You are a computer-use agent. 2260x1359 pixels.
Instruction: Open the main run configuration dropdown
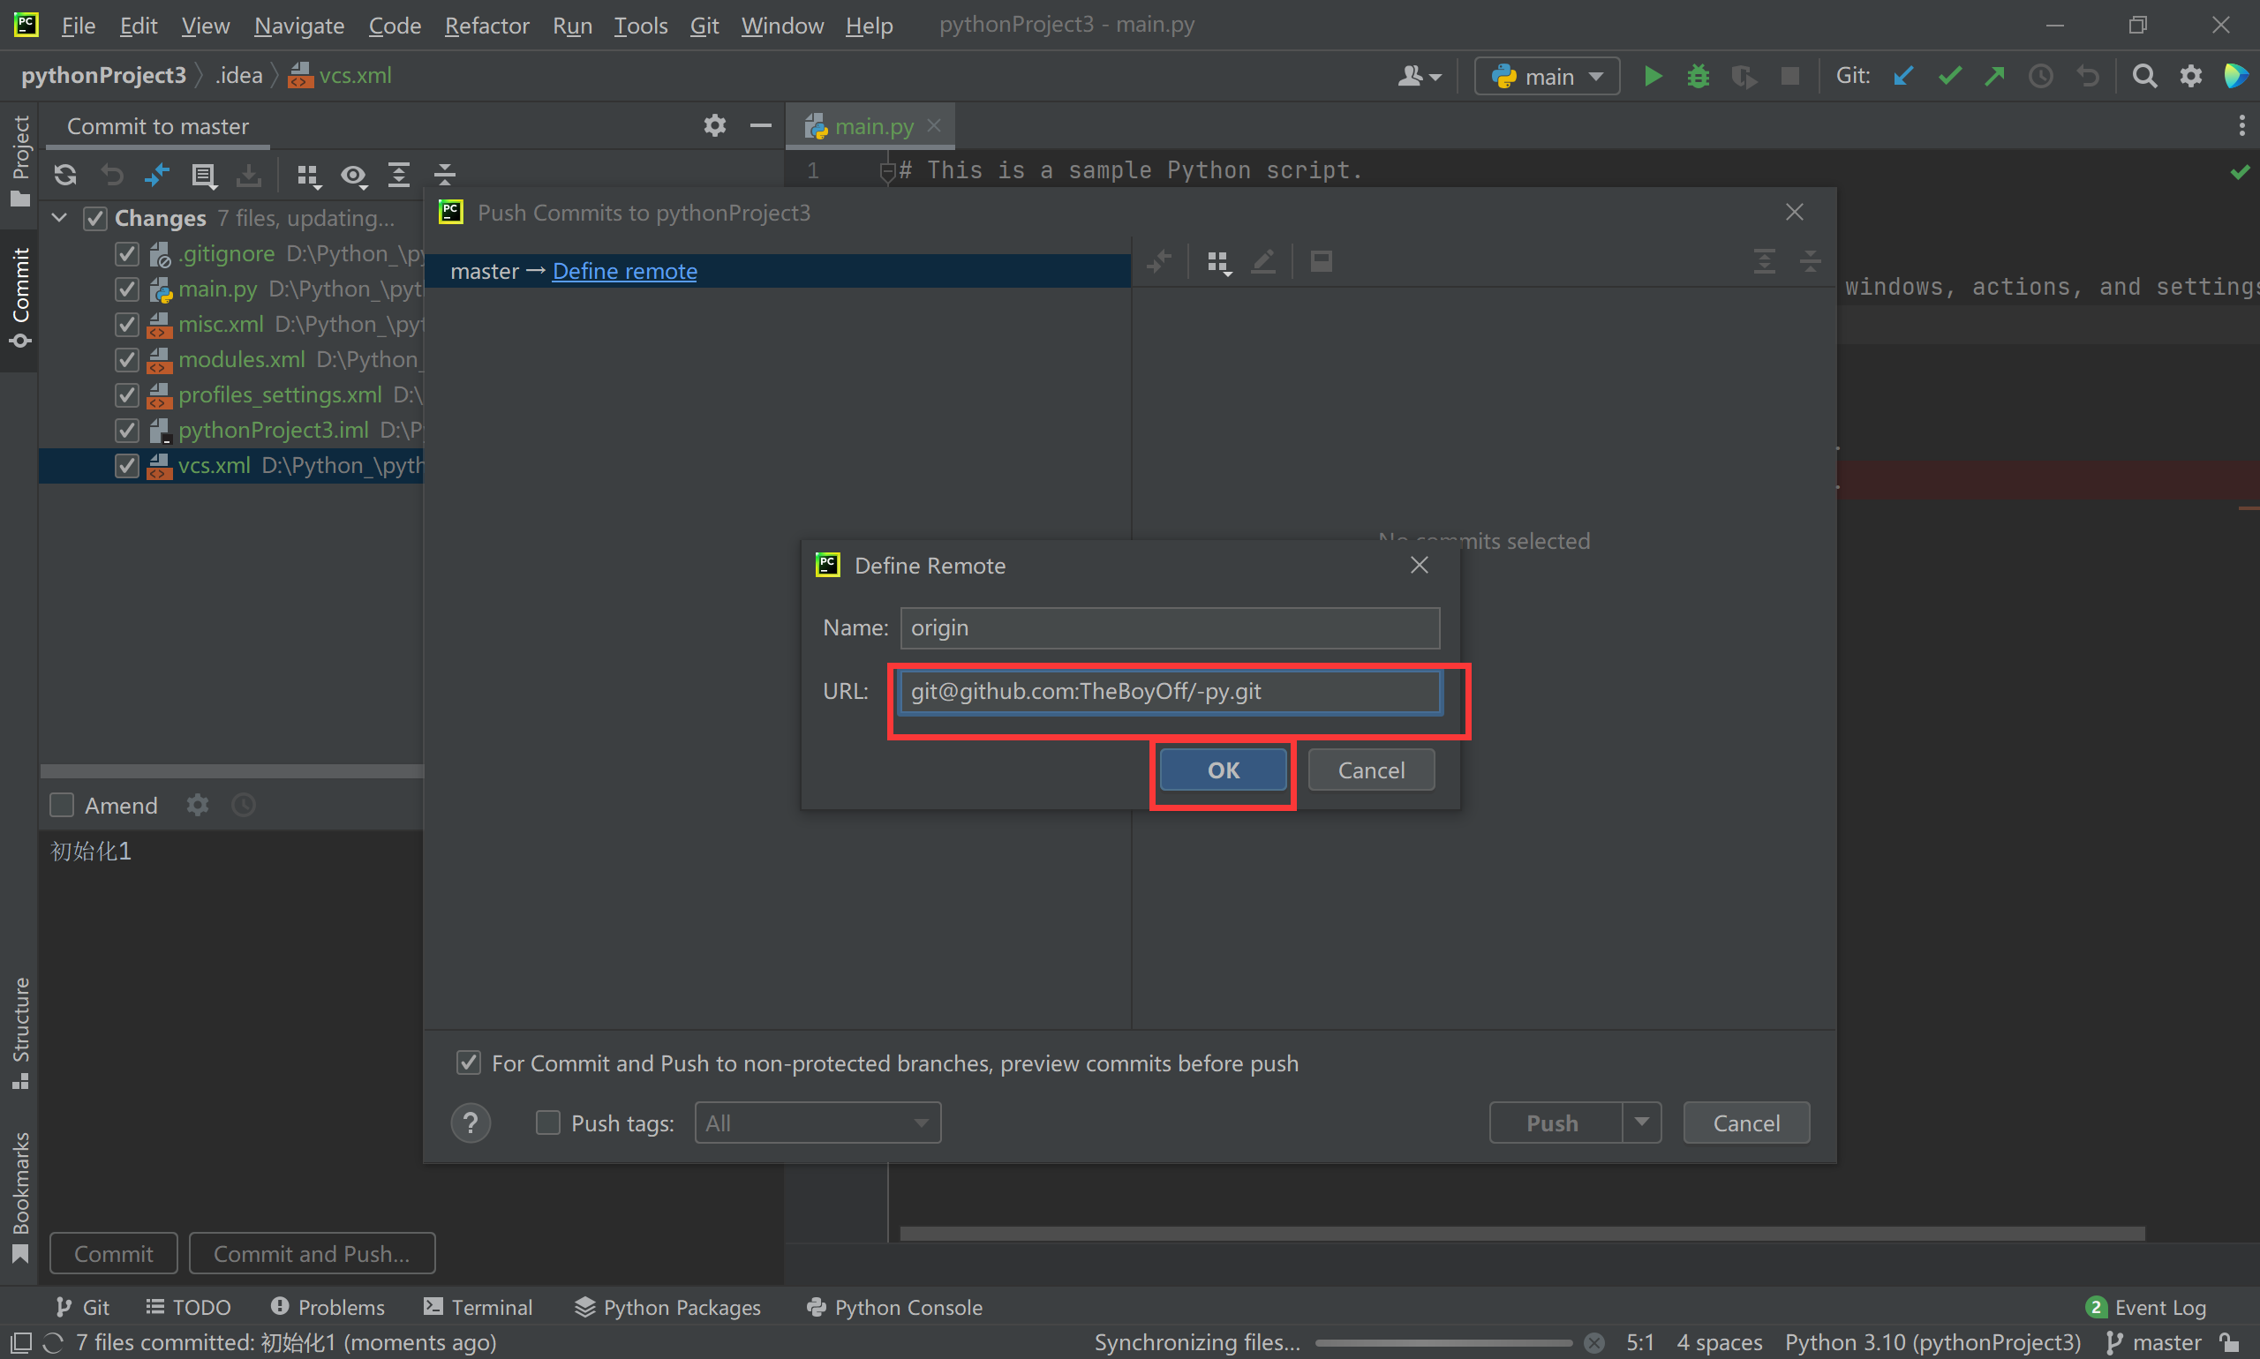click(x=1547, y=76)
